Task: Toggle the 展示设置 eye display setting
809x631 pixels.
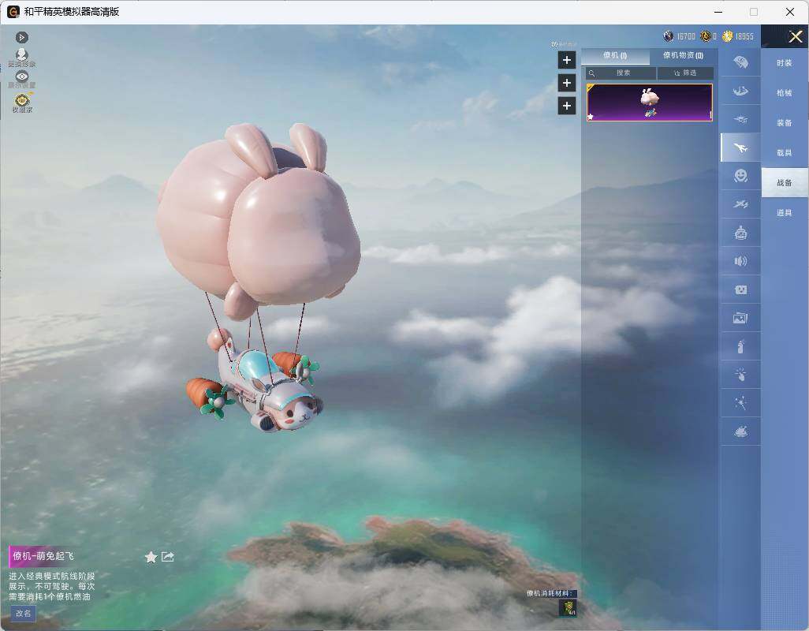Action: (x=21, y=80)
